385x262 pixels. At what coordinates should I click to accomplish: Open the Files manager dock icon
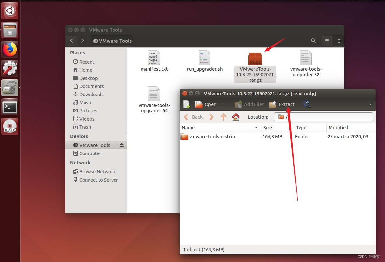point(10,30)
